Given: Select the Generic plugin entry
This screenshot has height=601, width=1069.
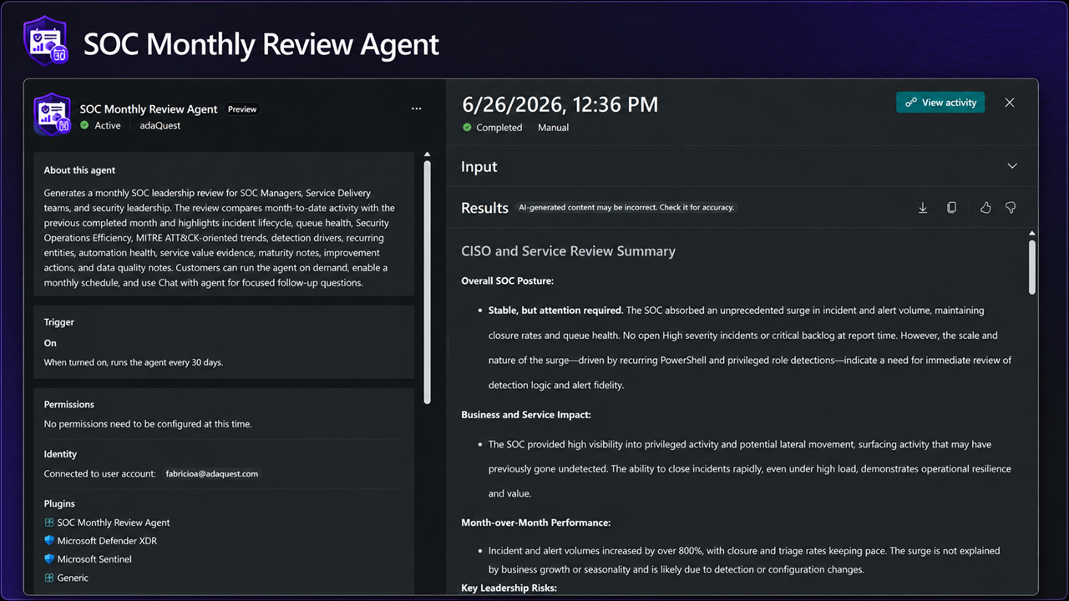Looking at the screenshot, I should (x=73, y=578).
